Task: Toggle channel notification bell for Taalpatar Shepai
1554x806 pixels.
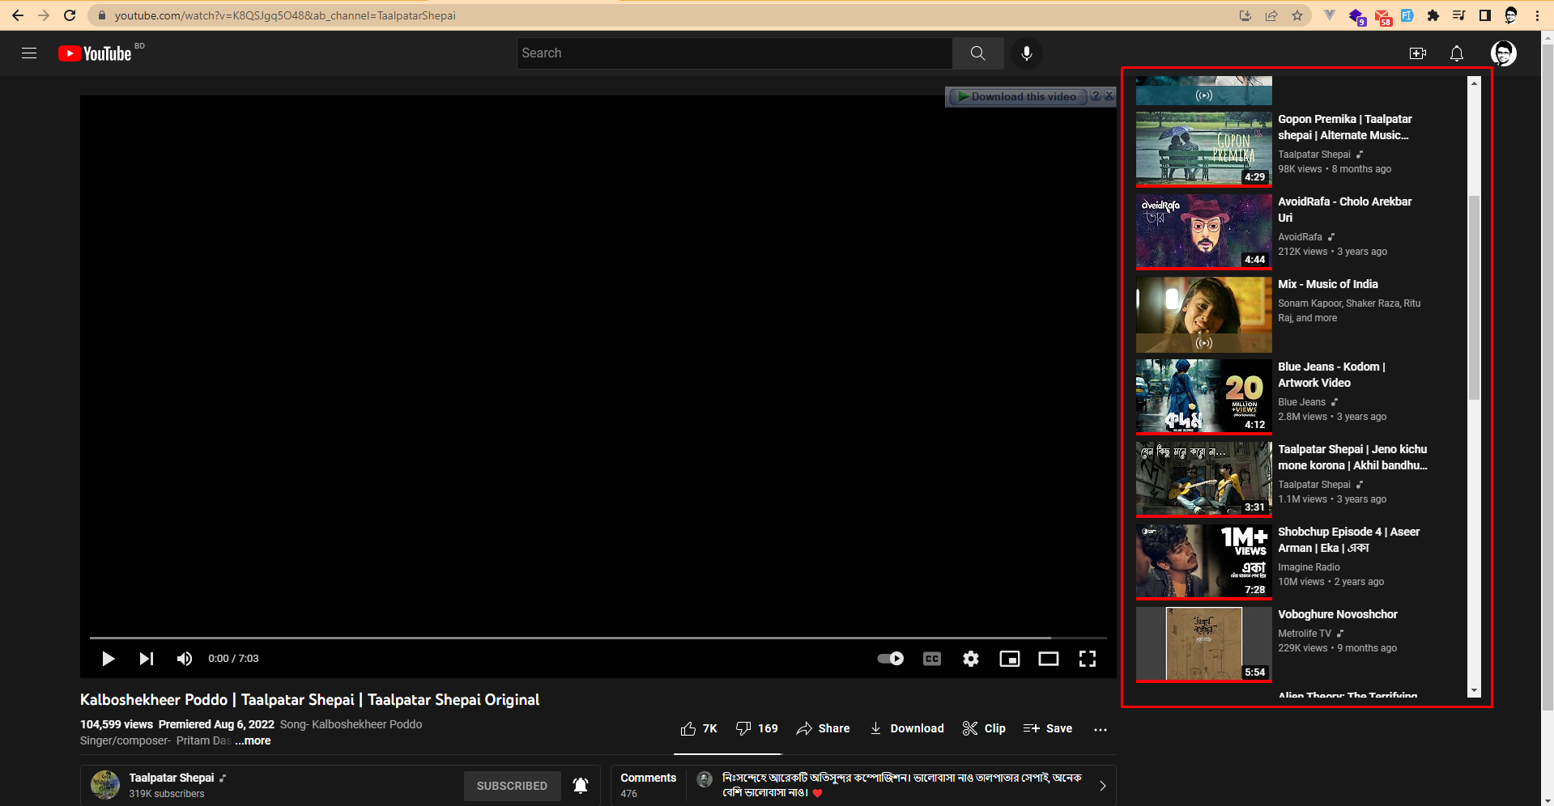Action: click(581, 786)
